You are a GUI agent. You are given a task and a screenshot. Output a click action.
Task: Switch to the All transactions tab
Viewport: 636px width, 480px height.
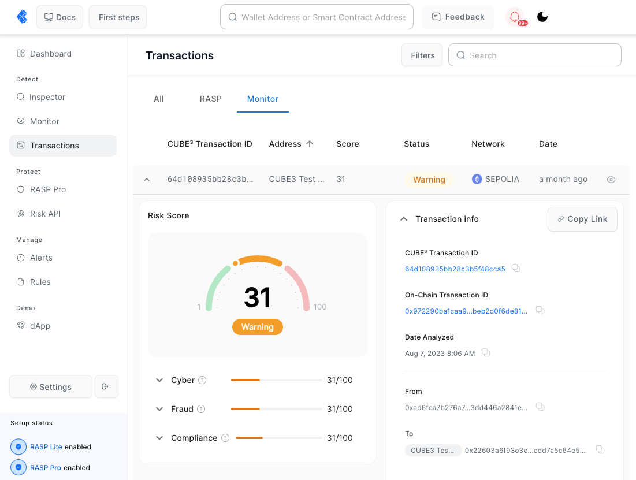[x=159, y=99]
